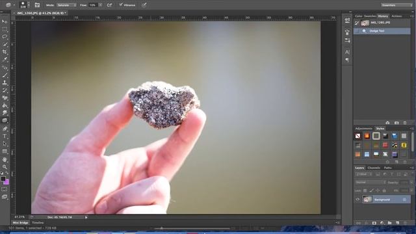This screenshot has width=416, height=234.
Task: Open the layer filter Kind dropdown
Action: [x=363, y=174]
